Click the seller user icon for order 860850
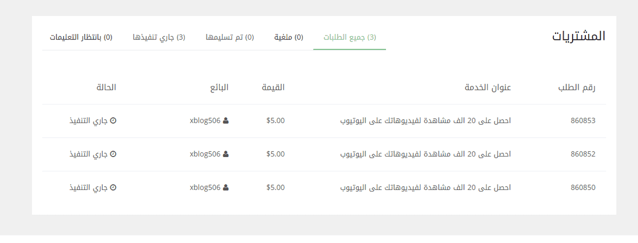 tap(226, 187)
